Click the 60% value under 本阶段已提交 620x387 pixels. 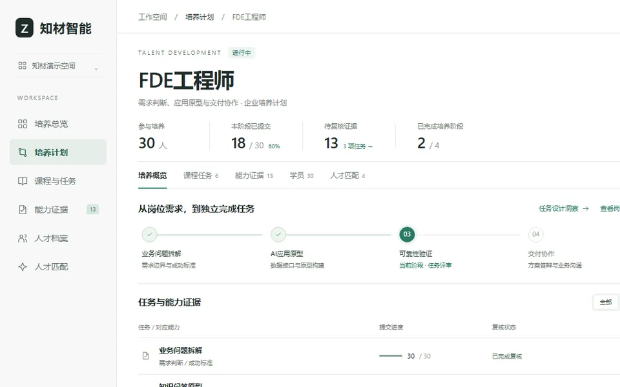[274, 146]
